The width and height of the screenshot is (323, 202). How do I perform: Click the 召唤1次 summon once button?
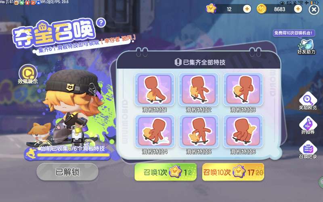click(166, 172)
